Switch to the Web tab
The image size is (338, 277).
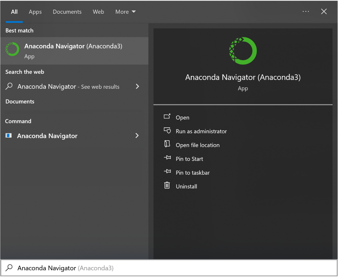coord(98,12)
